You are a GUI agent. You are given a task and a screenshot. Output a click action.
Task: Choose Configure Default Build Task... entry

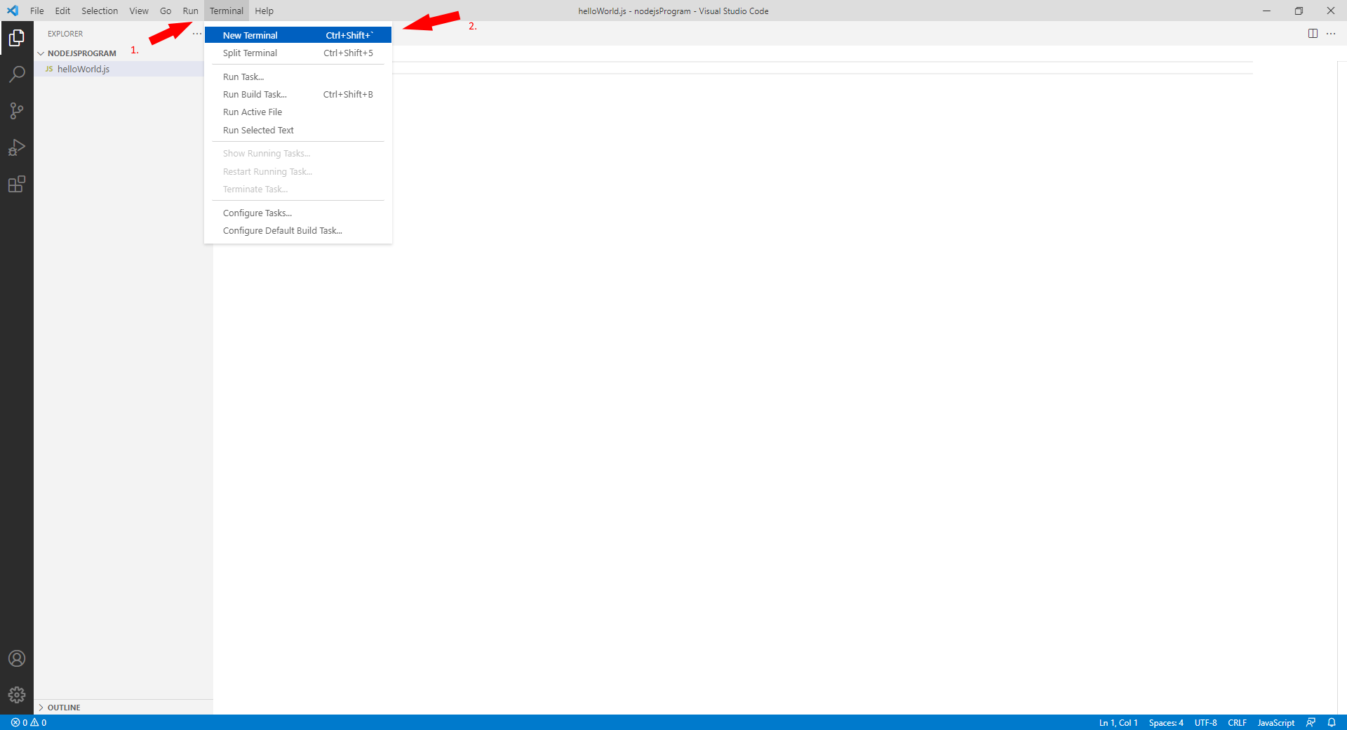tap(298, 230)
